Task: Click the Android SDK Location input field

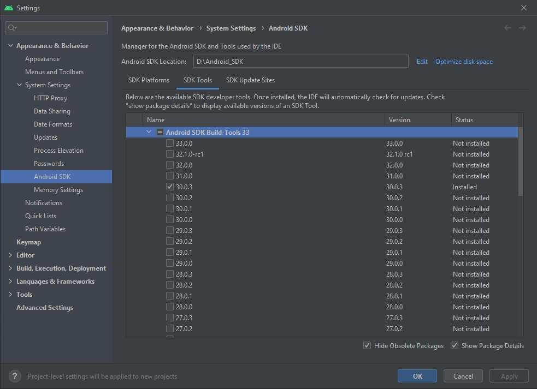Action: tap(300, 61)
